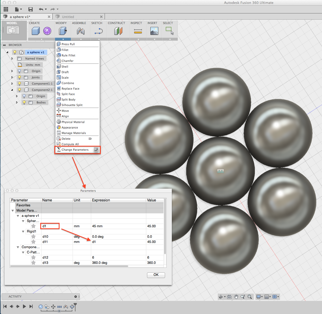Screen dimensions: 322x314
Task: Click the d1 parameter name field
Action: [x=50, y=226]
